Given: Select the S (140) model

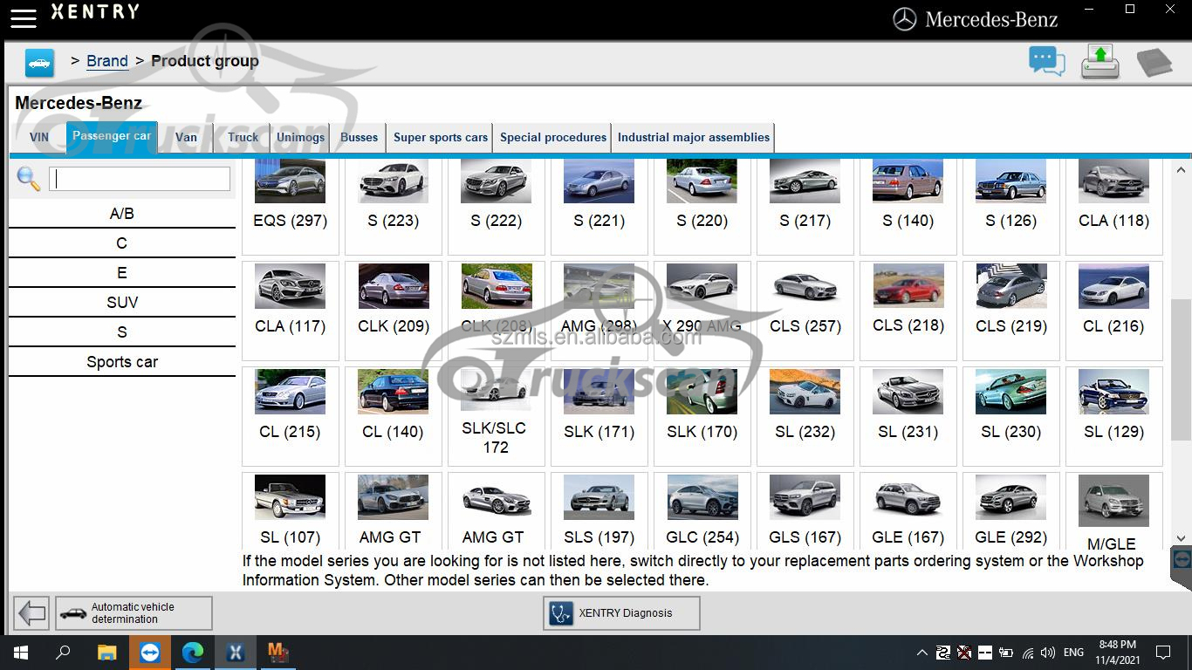Looking at the screenshot, I should coord(908,206).
